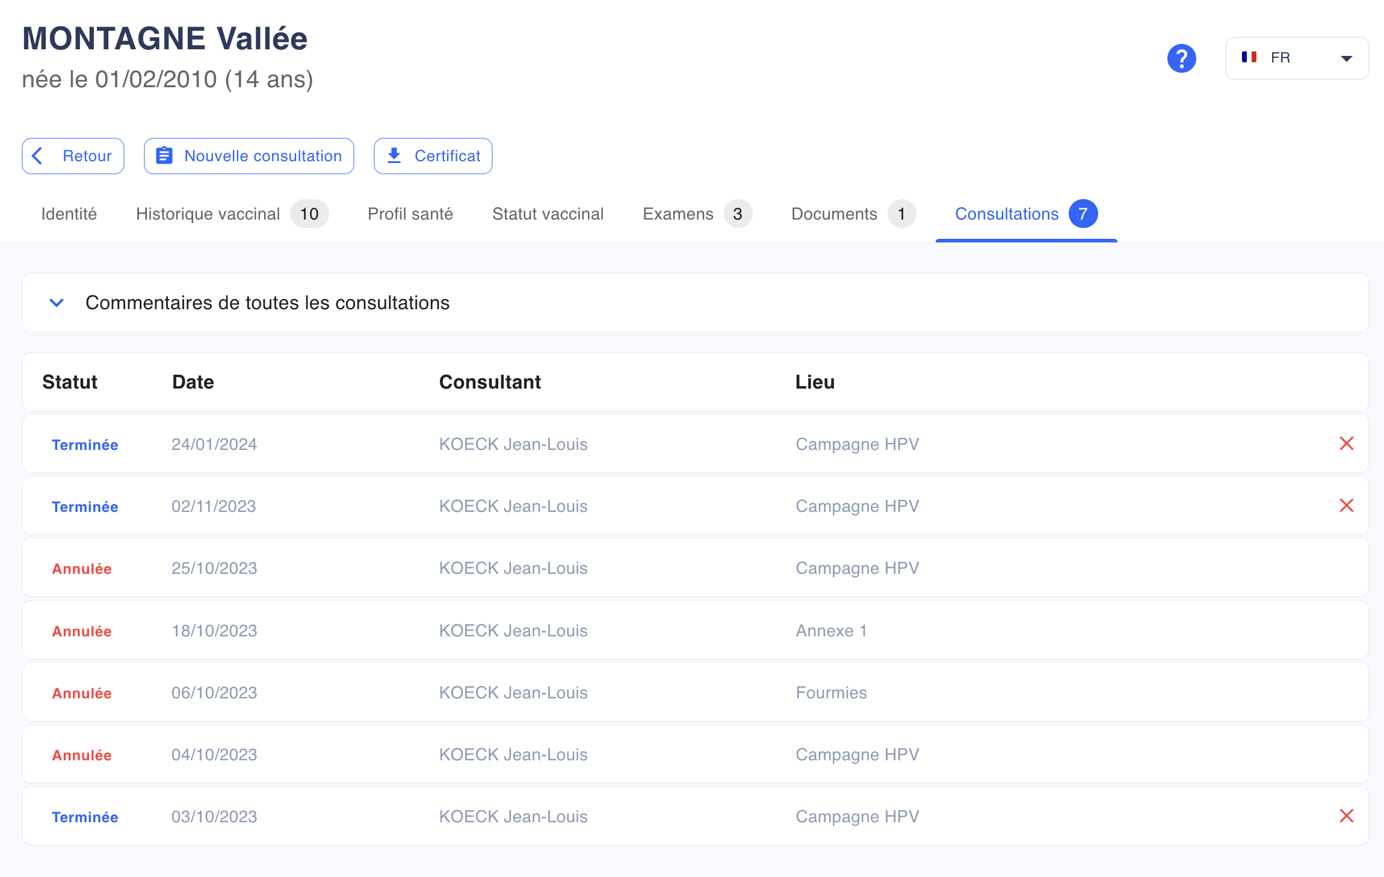
Task: Click the Annexe 1 location cell
Action: 831,631
